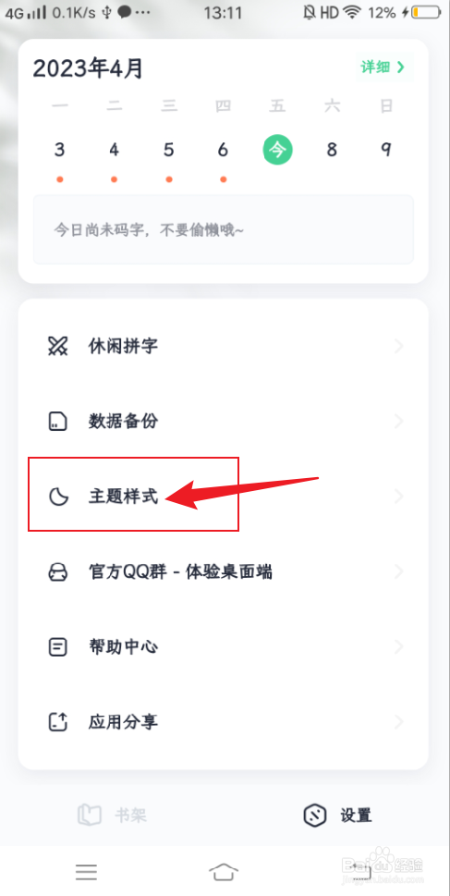This screenshot has height=896, width=450.
Task: Tap the 书架 book icon
Action: click(90, 815)
